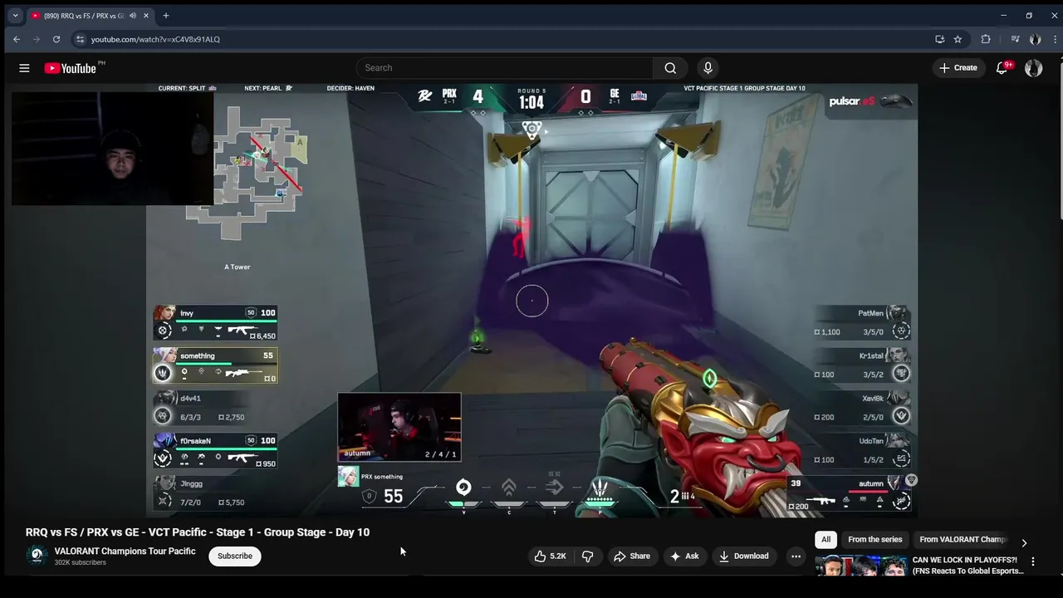1063x598 pixels.
Task: Go to the YouTube home logo
Action: pyautogui.click(x=71, y=68)
